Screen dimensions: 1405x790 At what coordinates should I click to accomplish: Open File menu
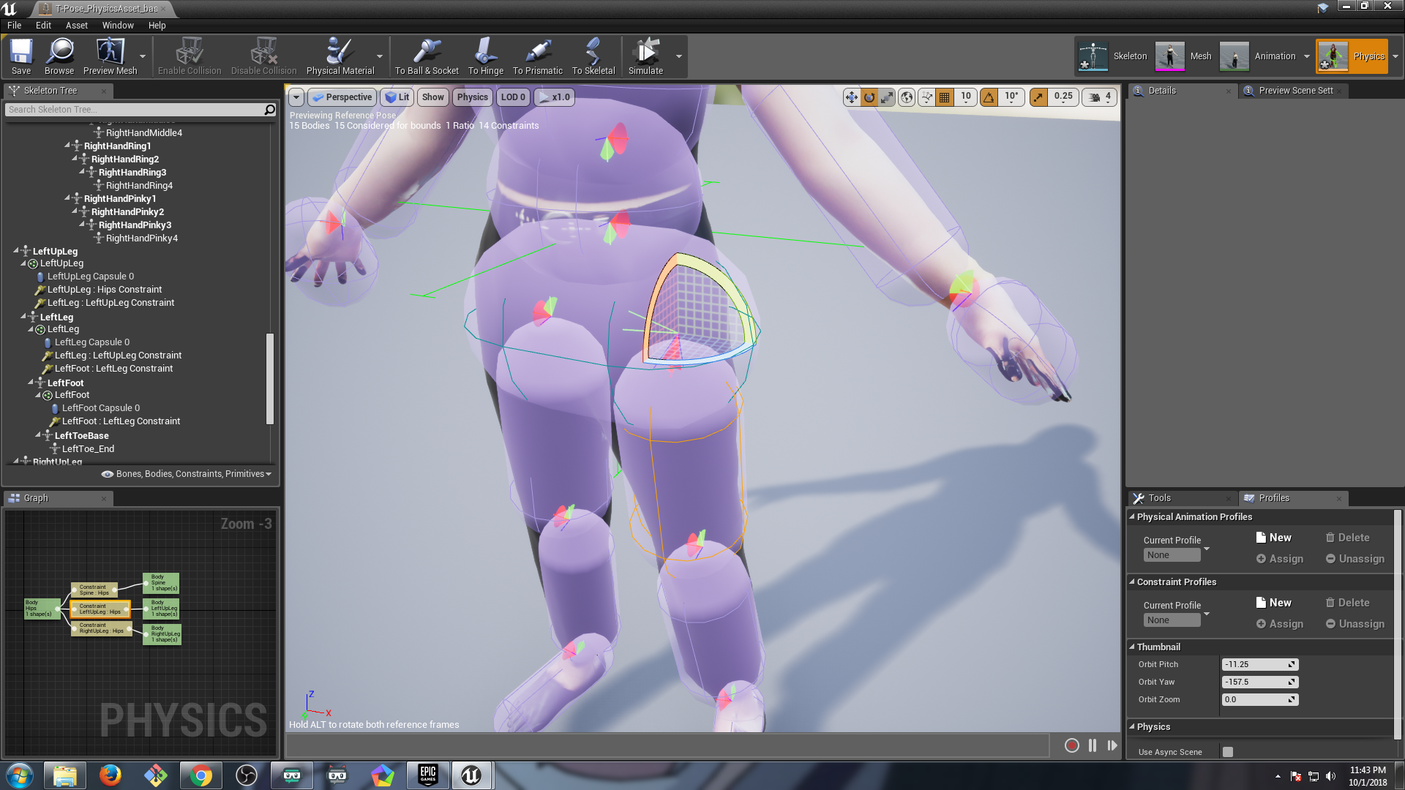point(14,25)
